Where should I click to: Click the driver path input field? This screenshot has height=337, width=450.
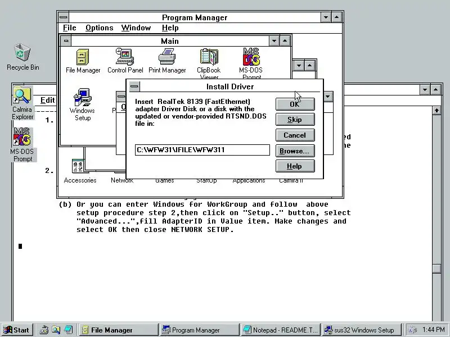point(202,150)
